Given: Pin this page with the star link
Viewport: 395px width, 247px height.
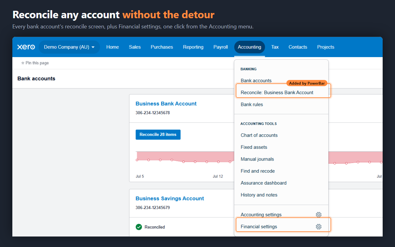Looking at the screenshot, I should (x=35, y=63).
